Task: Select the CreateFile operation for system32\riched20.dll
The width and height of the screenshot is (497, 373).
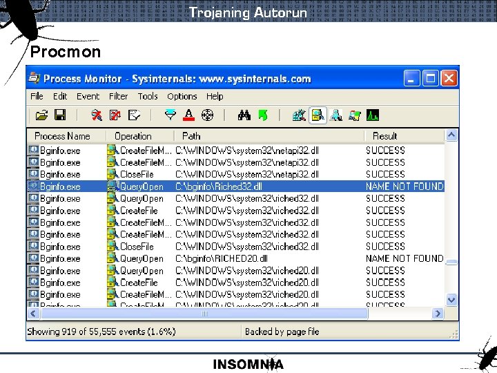Action: coord(139,283)
